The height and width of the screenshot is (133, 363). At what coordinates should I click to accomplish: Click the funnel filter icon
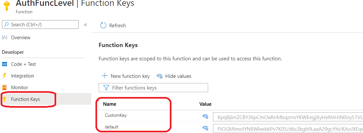(x=106, y=88)
